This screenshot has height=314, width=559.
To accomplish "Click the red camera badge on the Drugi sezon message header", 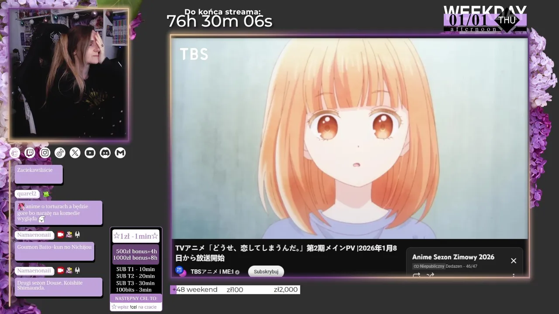I will click(x=61, y=270).
